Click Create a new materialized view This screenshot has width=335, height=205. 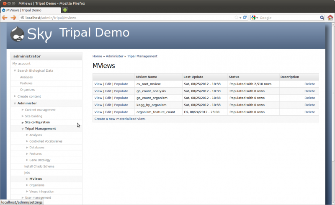(120, 119)
